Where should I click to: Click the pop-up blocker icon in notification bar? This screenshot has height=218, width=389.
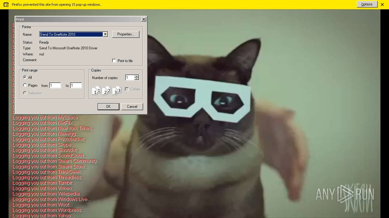point(6,5)
